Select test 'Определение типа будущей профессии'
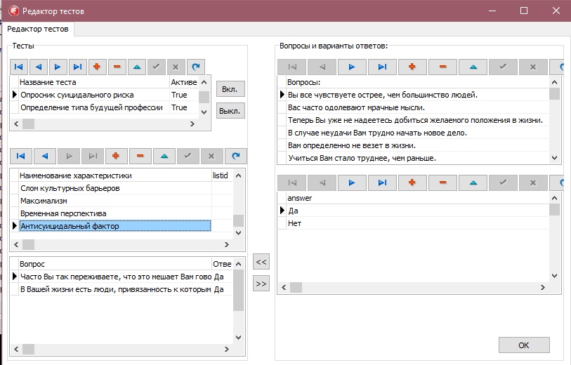This screenshot has width=571, height=365. 91,107
